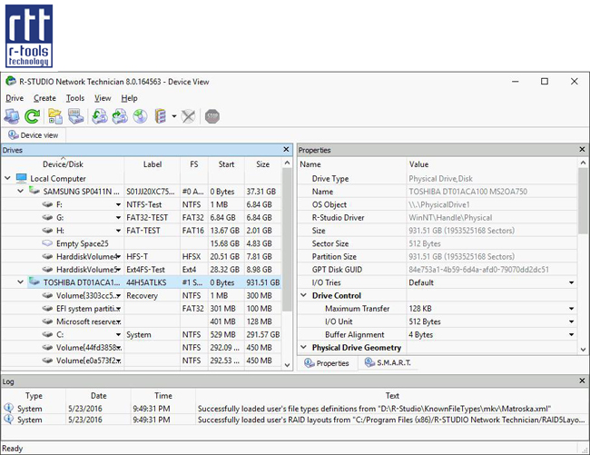Screen dimensions: 590x455
Task: Click the EFI system partition icon
Action: click(x=47, y=309)
